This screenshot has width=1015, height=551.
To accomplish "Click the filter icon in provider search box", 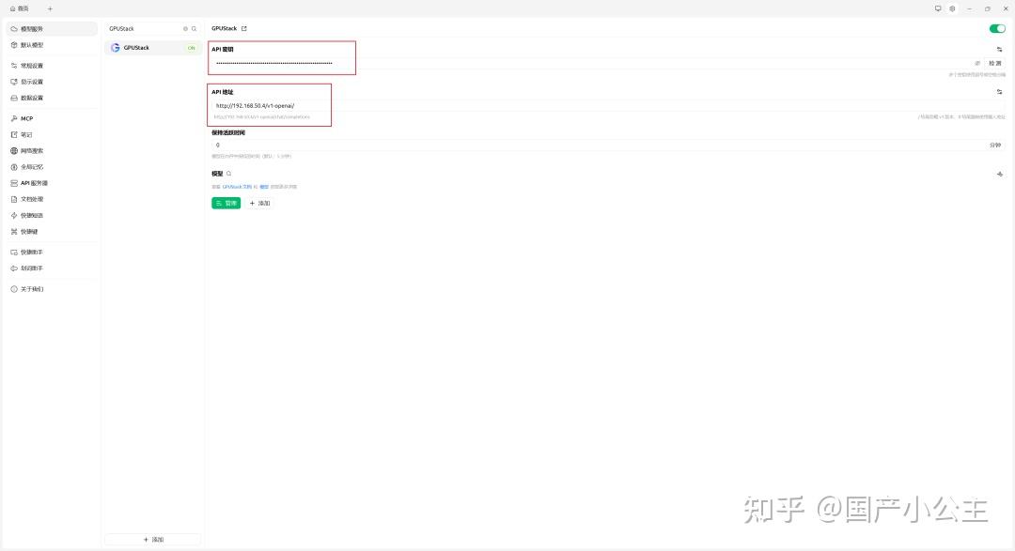I will coord(185,29).
